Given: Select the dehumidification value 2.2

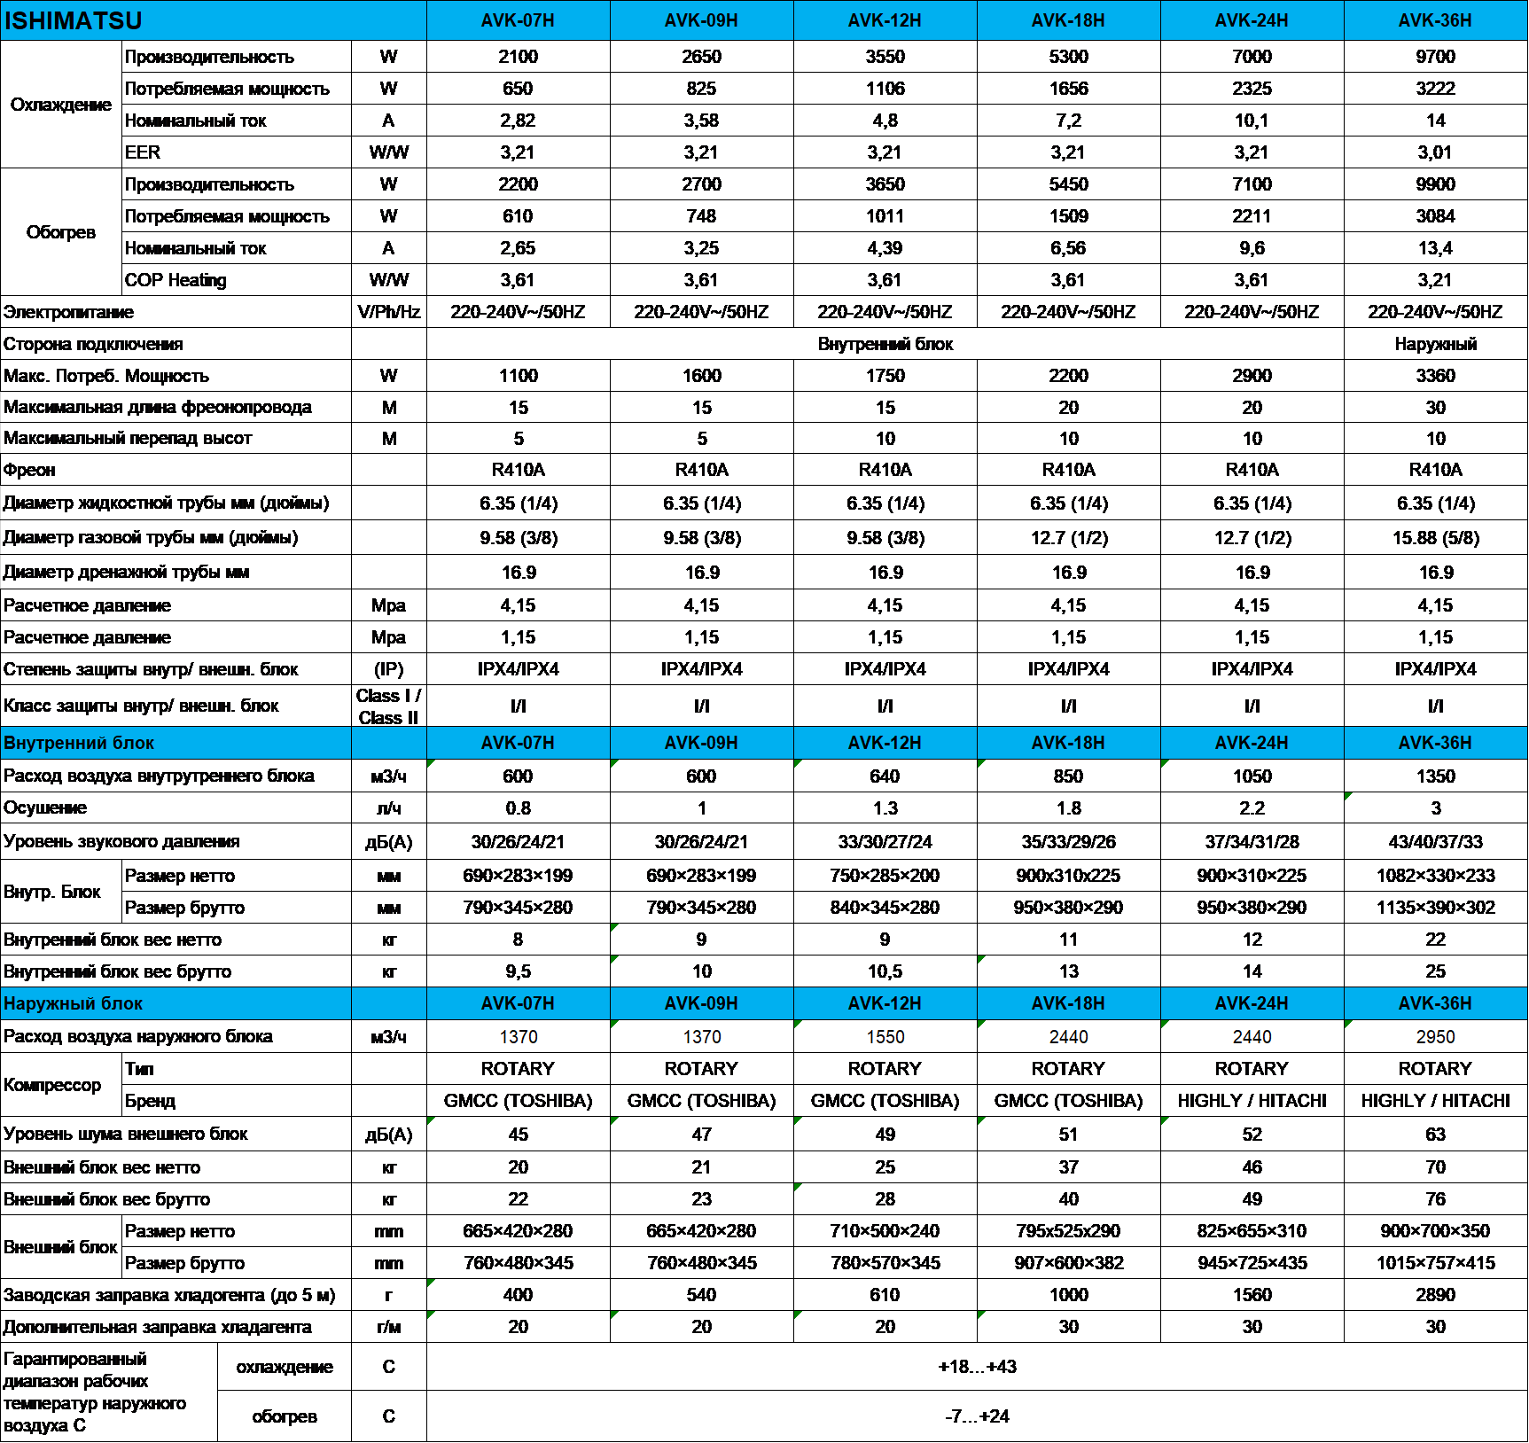Looking at the screenshot, I should tap(1252, 808).
